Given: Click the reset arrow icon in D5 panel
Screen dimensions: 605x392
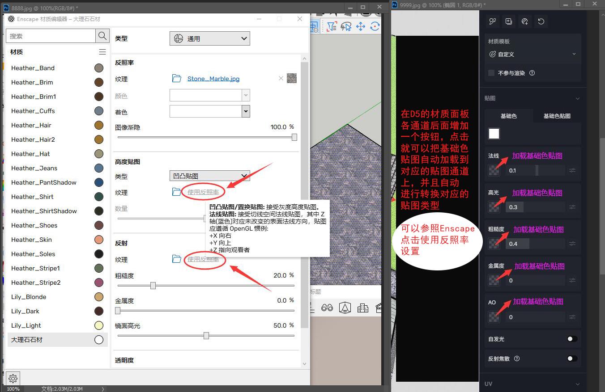Looking at the screenshot, I should click(x=541, y=21).
